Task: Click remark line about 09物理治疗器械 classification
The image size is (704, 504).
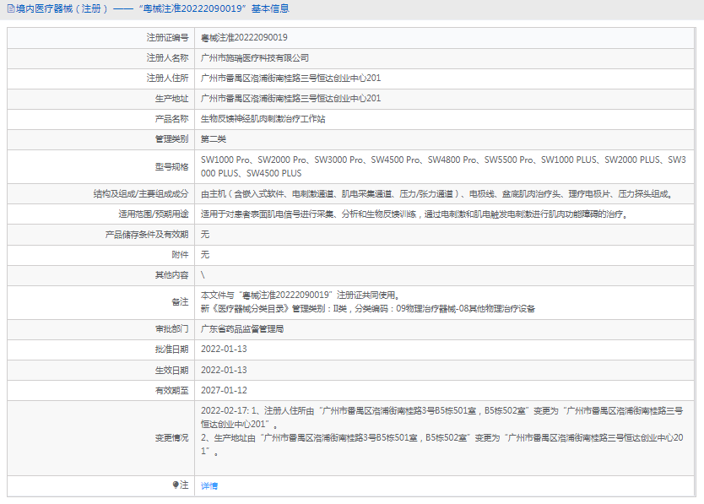Action: 368,309
